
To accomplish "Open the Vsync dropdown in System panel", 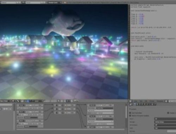I will 165,119.
